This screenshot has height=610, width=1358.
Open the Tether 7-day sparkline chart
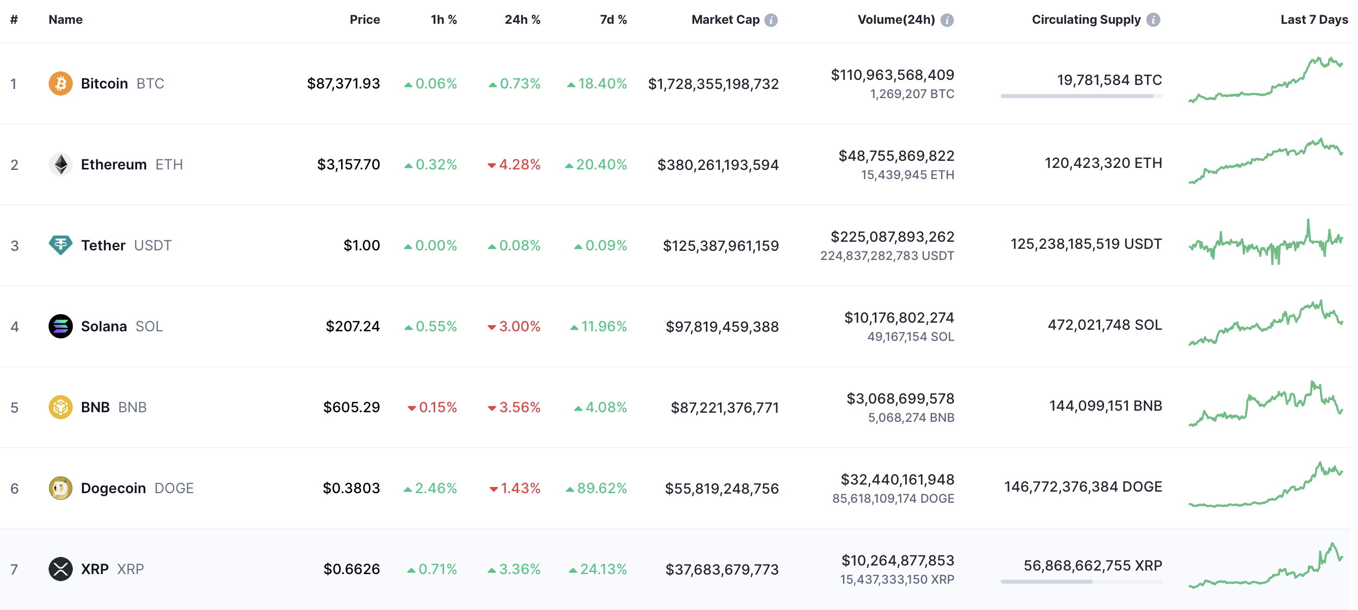tap(1265, 242)
